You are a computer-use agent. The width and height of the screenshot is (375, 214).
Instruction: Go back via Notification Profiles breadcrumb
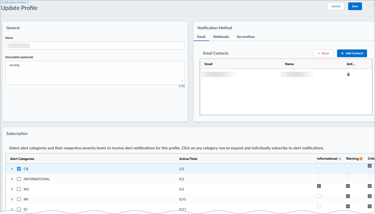(x=13, y=2)
